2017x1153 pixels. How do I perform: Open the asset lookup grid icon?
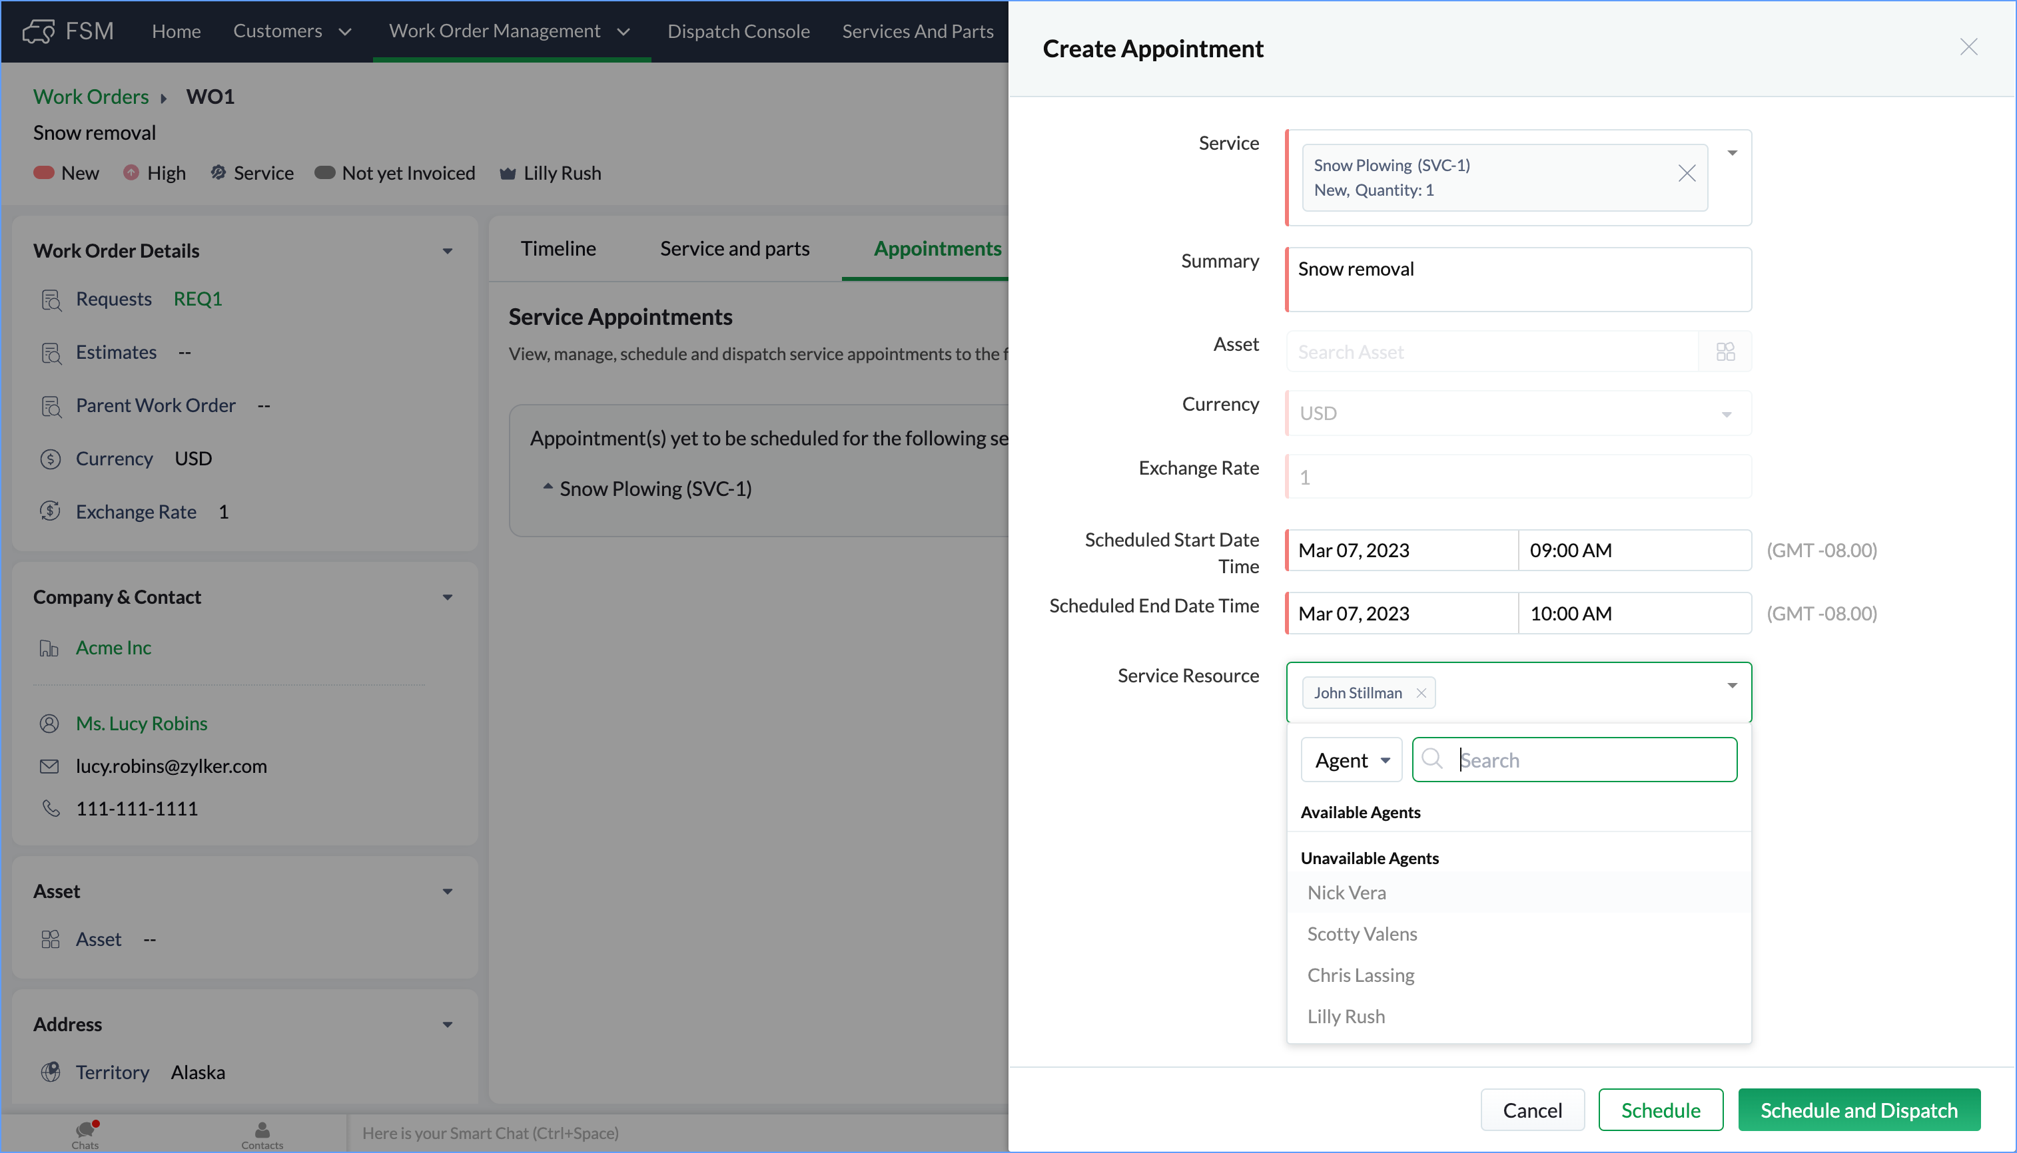pos(1725,351)
